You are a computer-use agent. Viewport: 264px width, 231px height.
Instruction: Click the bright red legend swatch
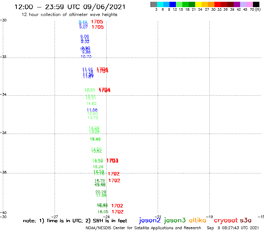point(218,4)
